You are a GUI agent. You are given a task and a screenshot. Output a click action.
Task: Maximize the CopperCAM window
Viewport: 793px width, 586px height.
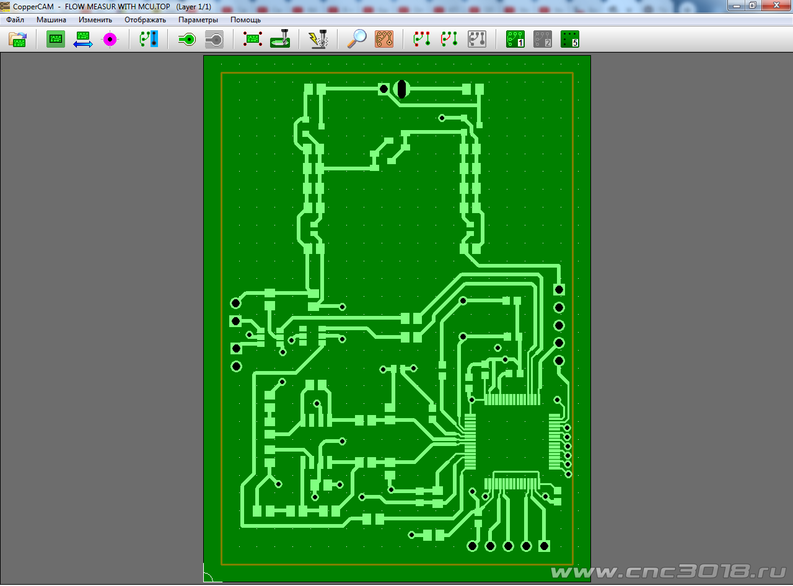coord(752,6)
